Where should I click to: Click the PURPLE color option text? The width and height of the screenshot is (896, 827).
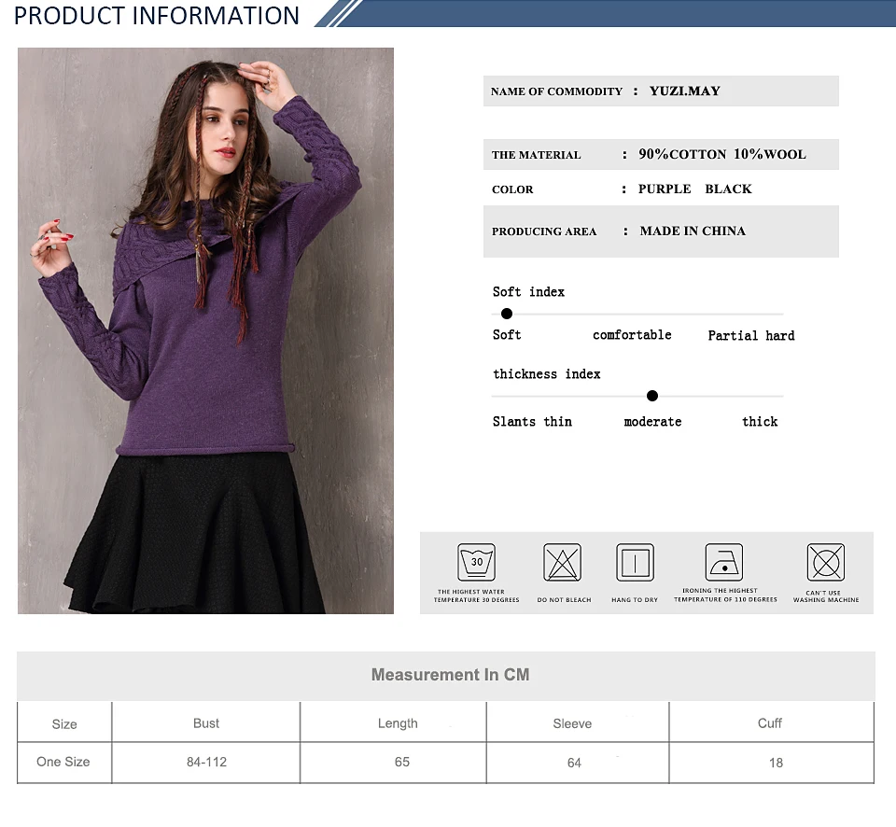[x=665, y=189]
